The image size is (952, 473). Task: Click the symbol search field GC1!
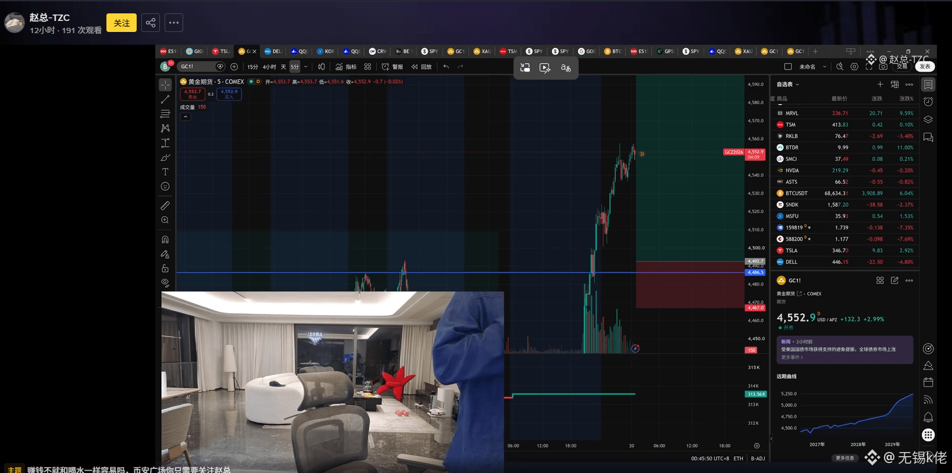click(201, 67)
